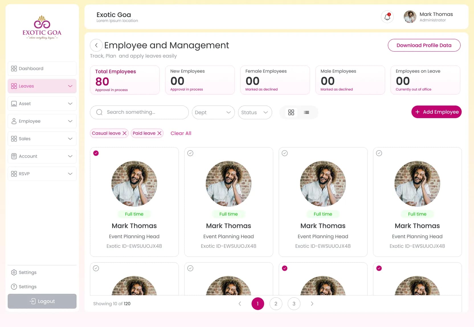This screenshot has width=474, height=327.
Task: Remove the Casual leave filter chip
Action: (124, 133)
